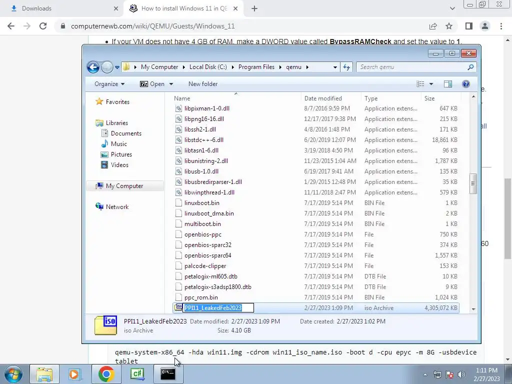Image resolution: width=512 pixels, height=384 pixels.
Task: Open Pictures library
Action: tap(121, 154)
